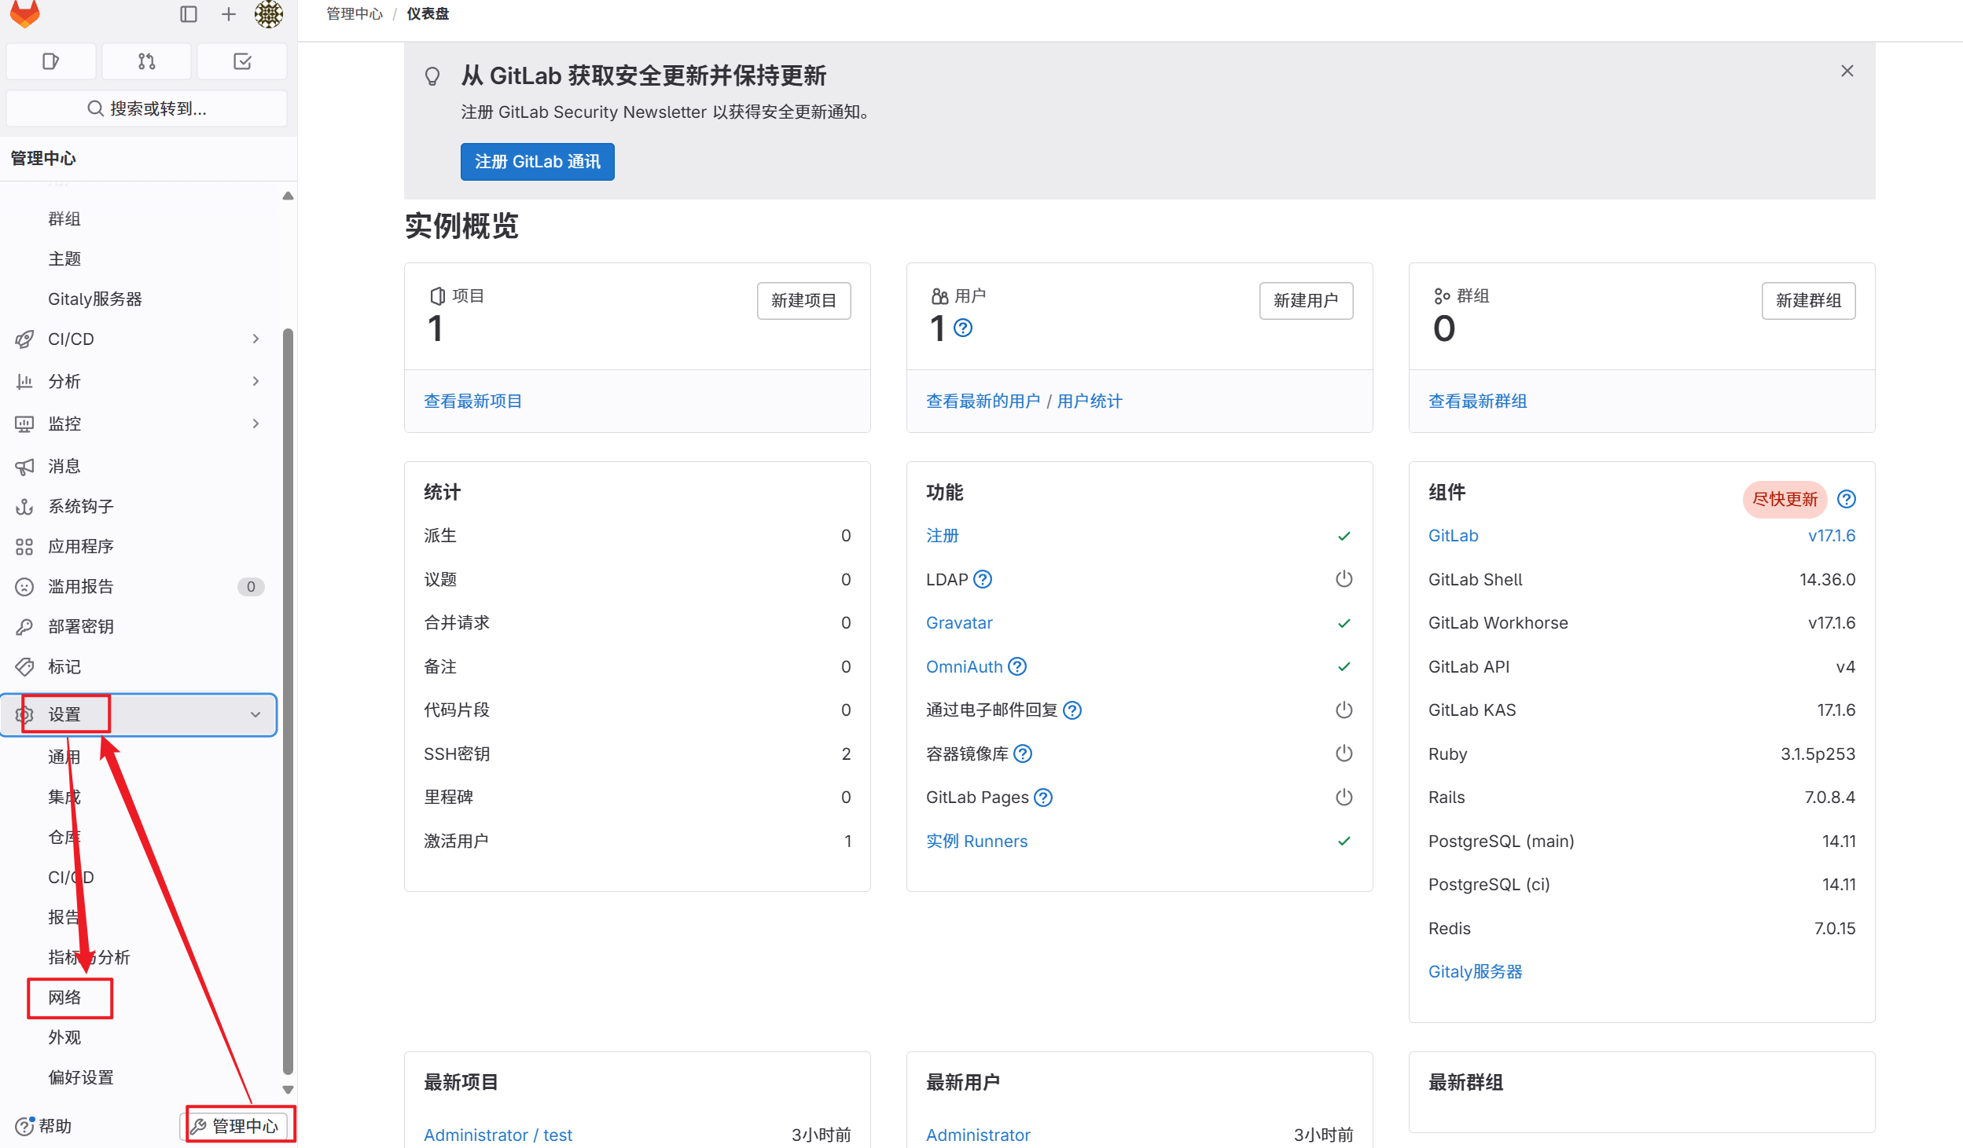Click the help icon beside user count
Screen dimensions: 1963x1148
coord(963,328)
